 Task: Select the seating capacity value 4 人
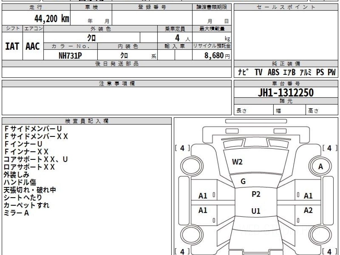(182, 38)
